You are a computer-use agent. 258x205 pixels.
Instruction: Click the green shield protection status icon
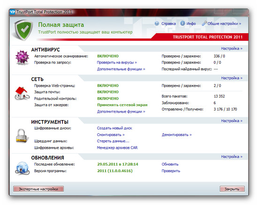(x=23, y=30)
